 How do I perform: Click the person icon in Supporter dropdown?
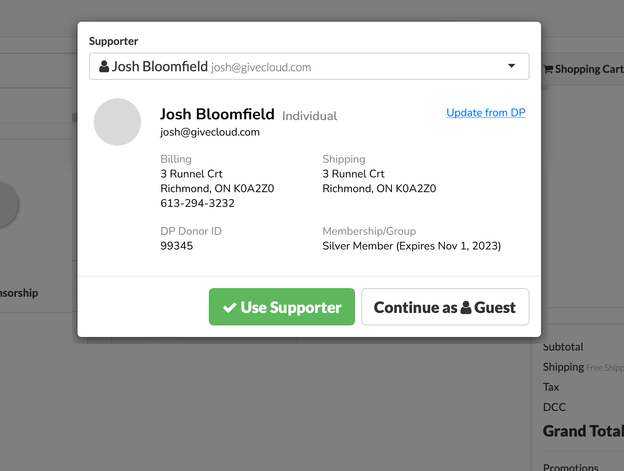(x=104, y=67)
